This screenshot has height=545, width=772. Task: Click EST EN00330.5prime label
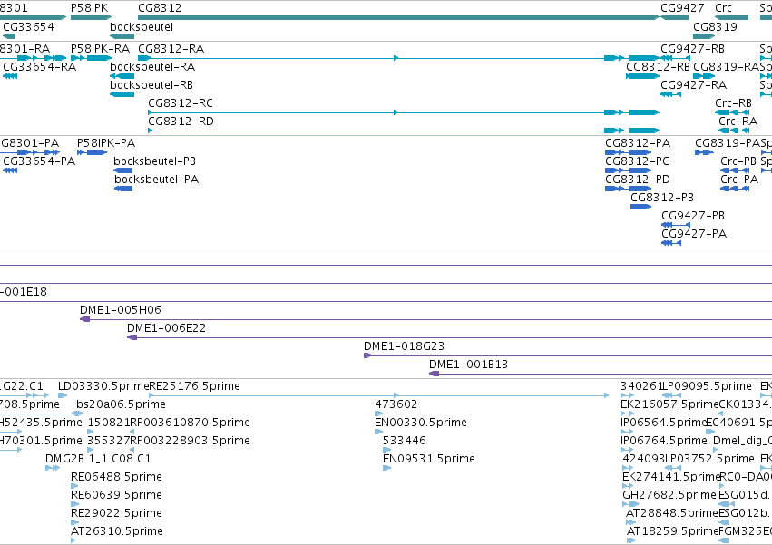(420, 423)
